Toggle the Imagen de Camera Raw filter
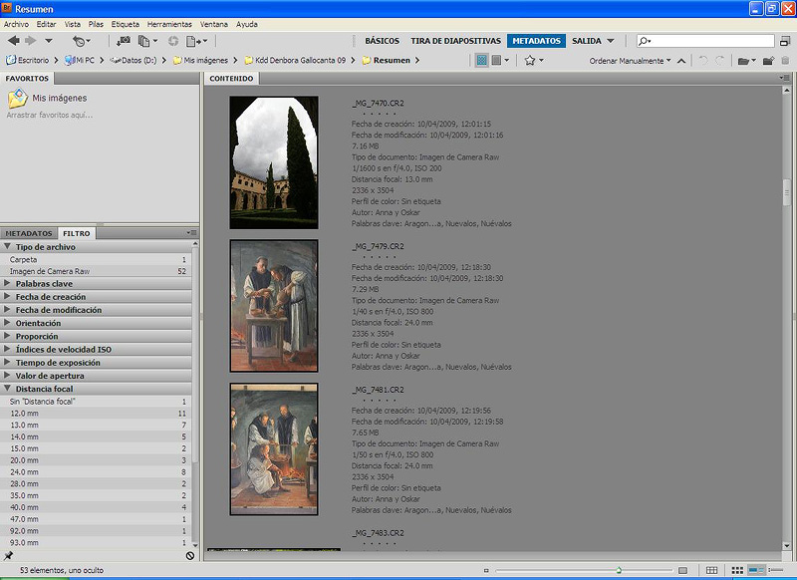The width and height of the screenshot is (797, 580). click(96, 271)
